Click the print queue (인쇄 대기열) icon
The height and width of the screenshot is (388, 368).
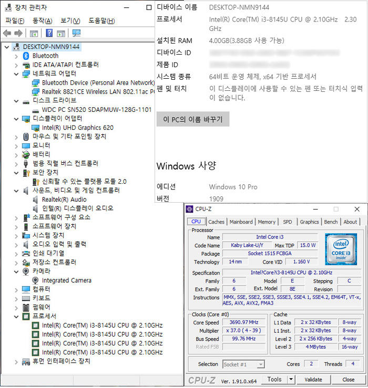[26, 254]
